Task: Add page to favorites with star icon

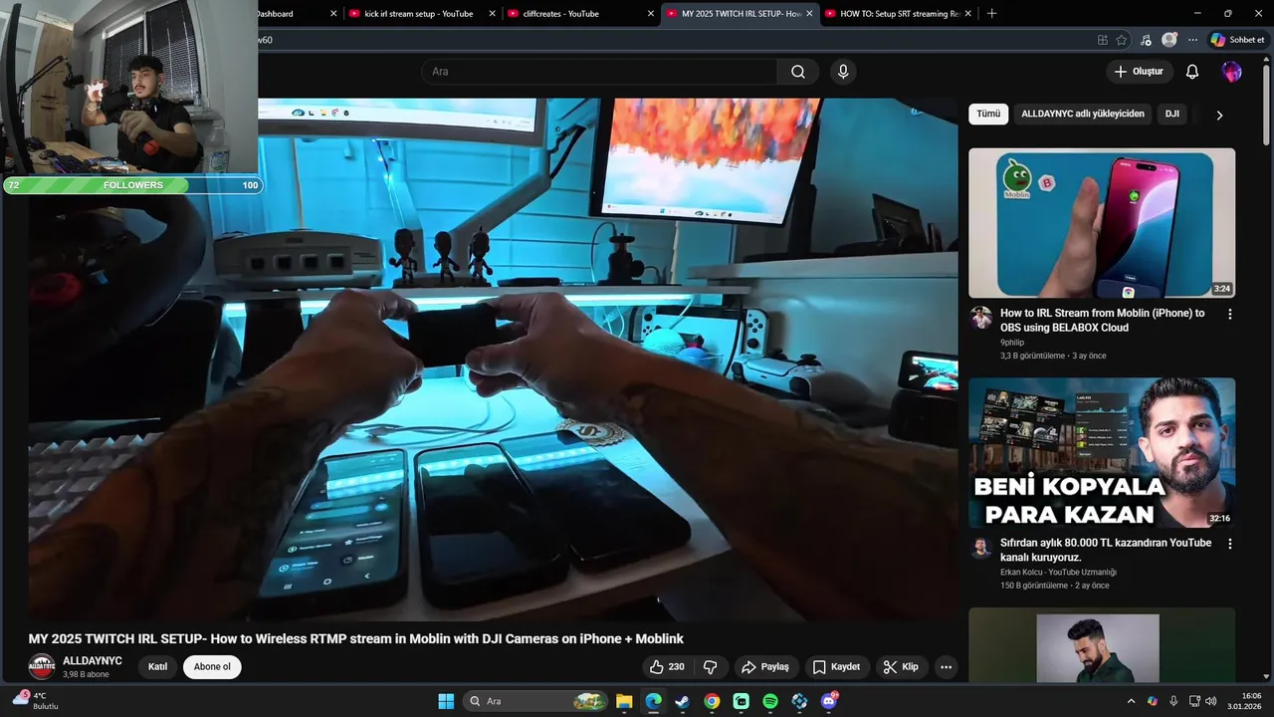Action: 1122,40
